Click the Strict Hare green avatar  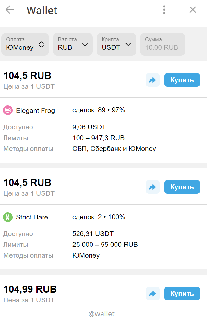(x=8, y=217)
